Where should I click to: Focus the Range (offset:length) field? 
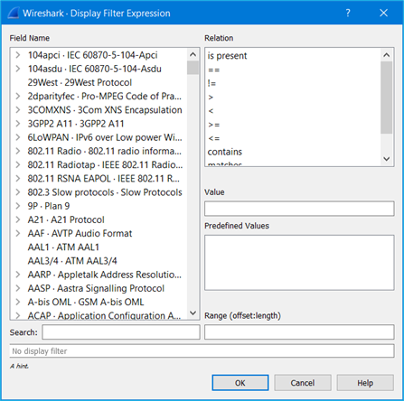(x=299, y=331)
